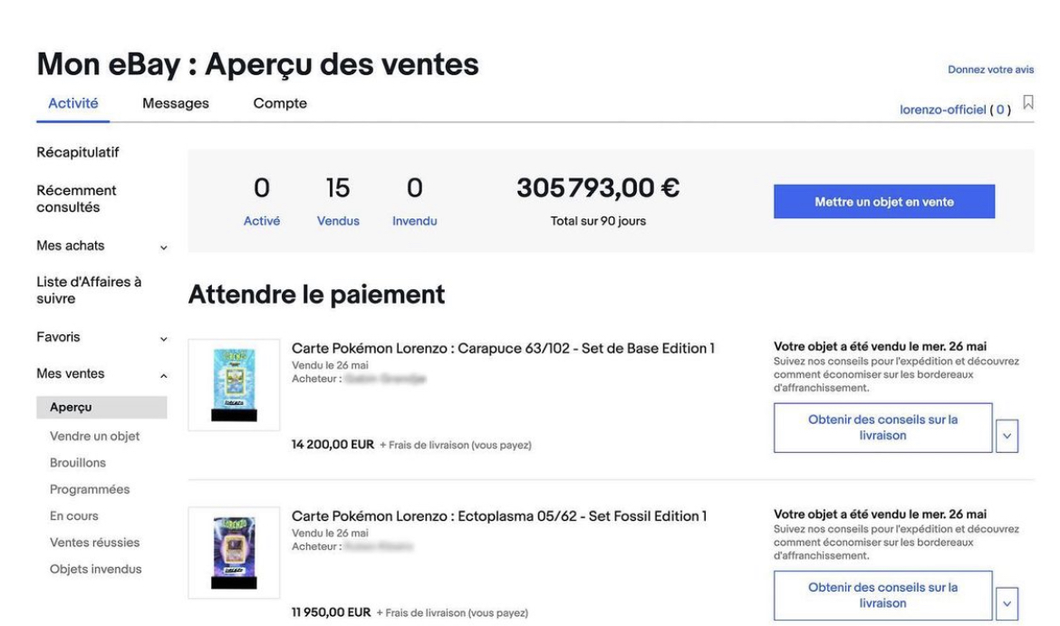Open Récapitulatif in the sidebar
This screenshot has height=626, width=1060.
point(78,152)
